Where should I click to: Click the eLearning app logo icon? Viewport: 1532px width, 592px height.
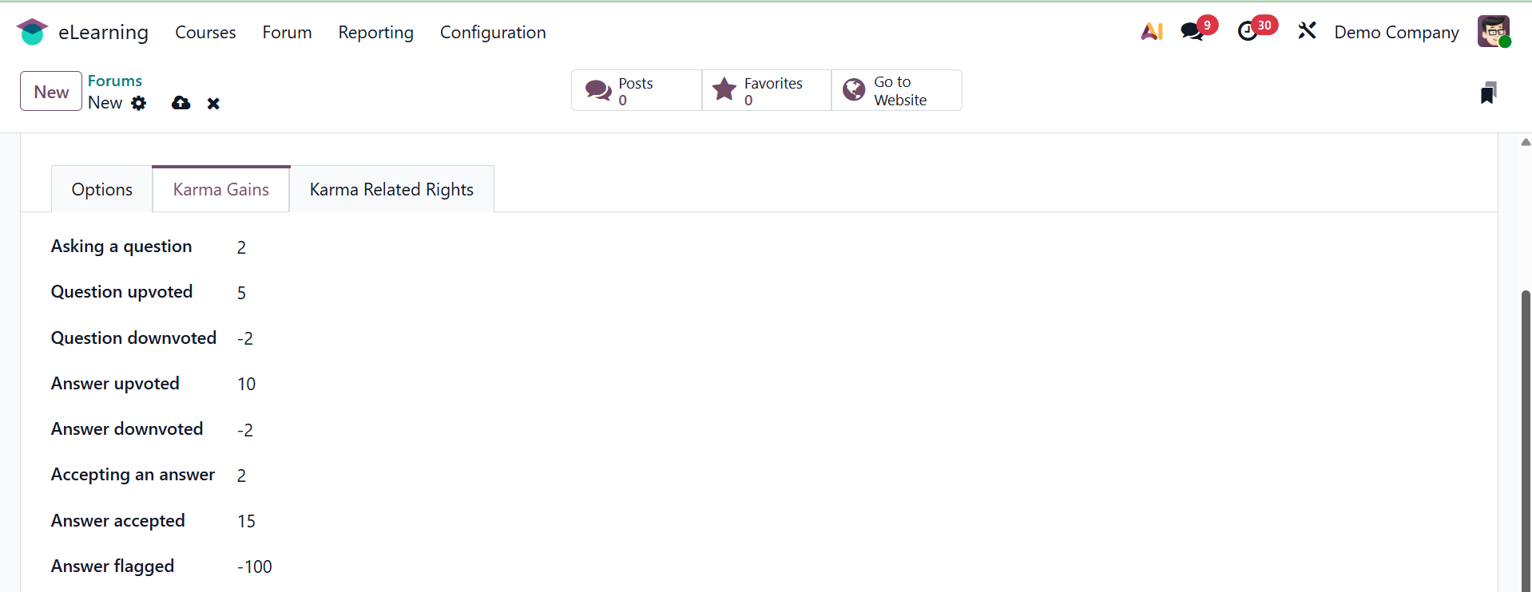[32, 32]
